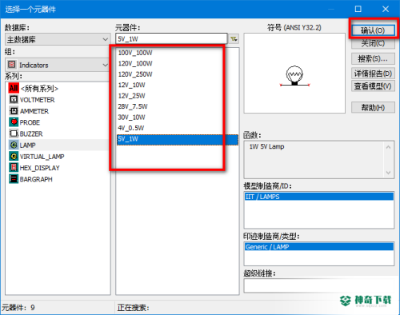The image size is (400, 315).
Task: Open the 详情报告(D) detail report
Action: click(373, 74)
